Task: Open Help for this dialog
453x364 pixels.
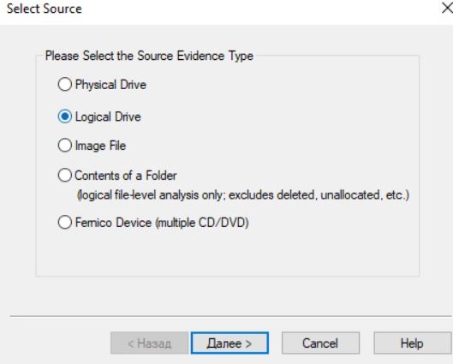Action: pos(412,343)
